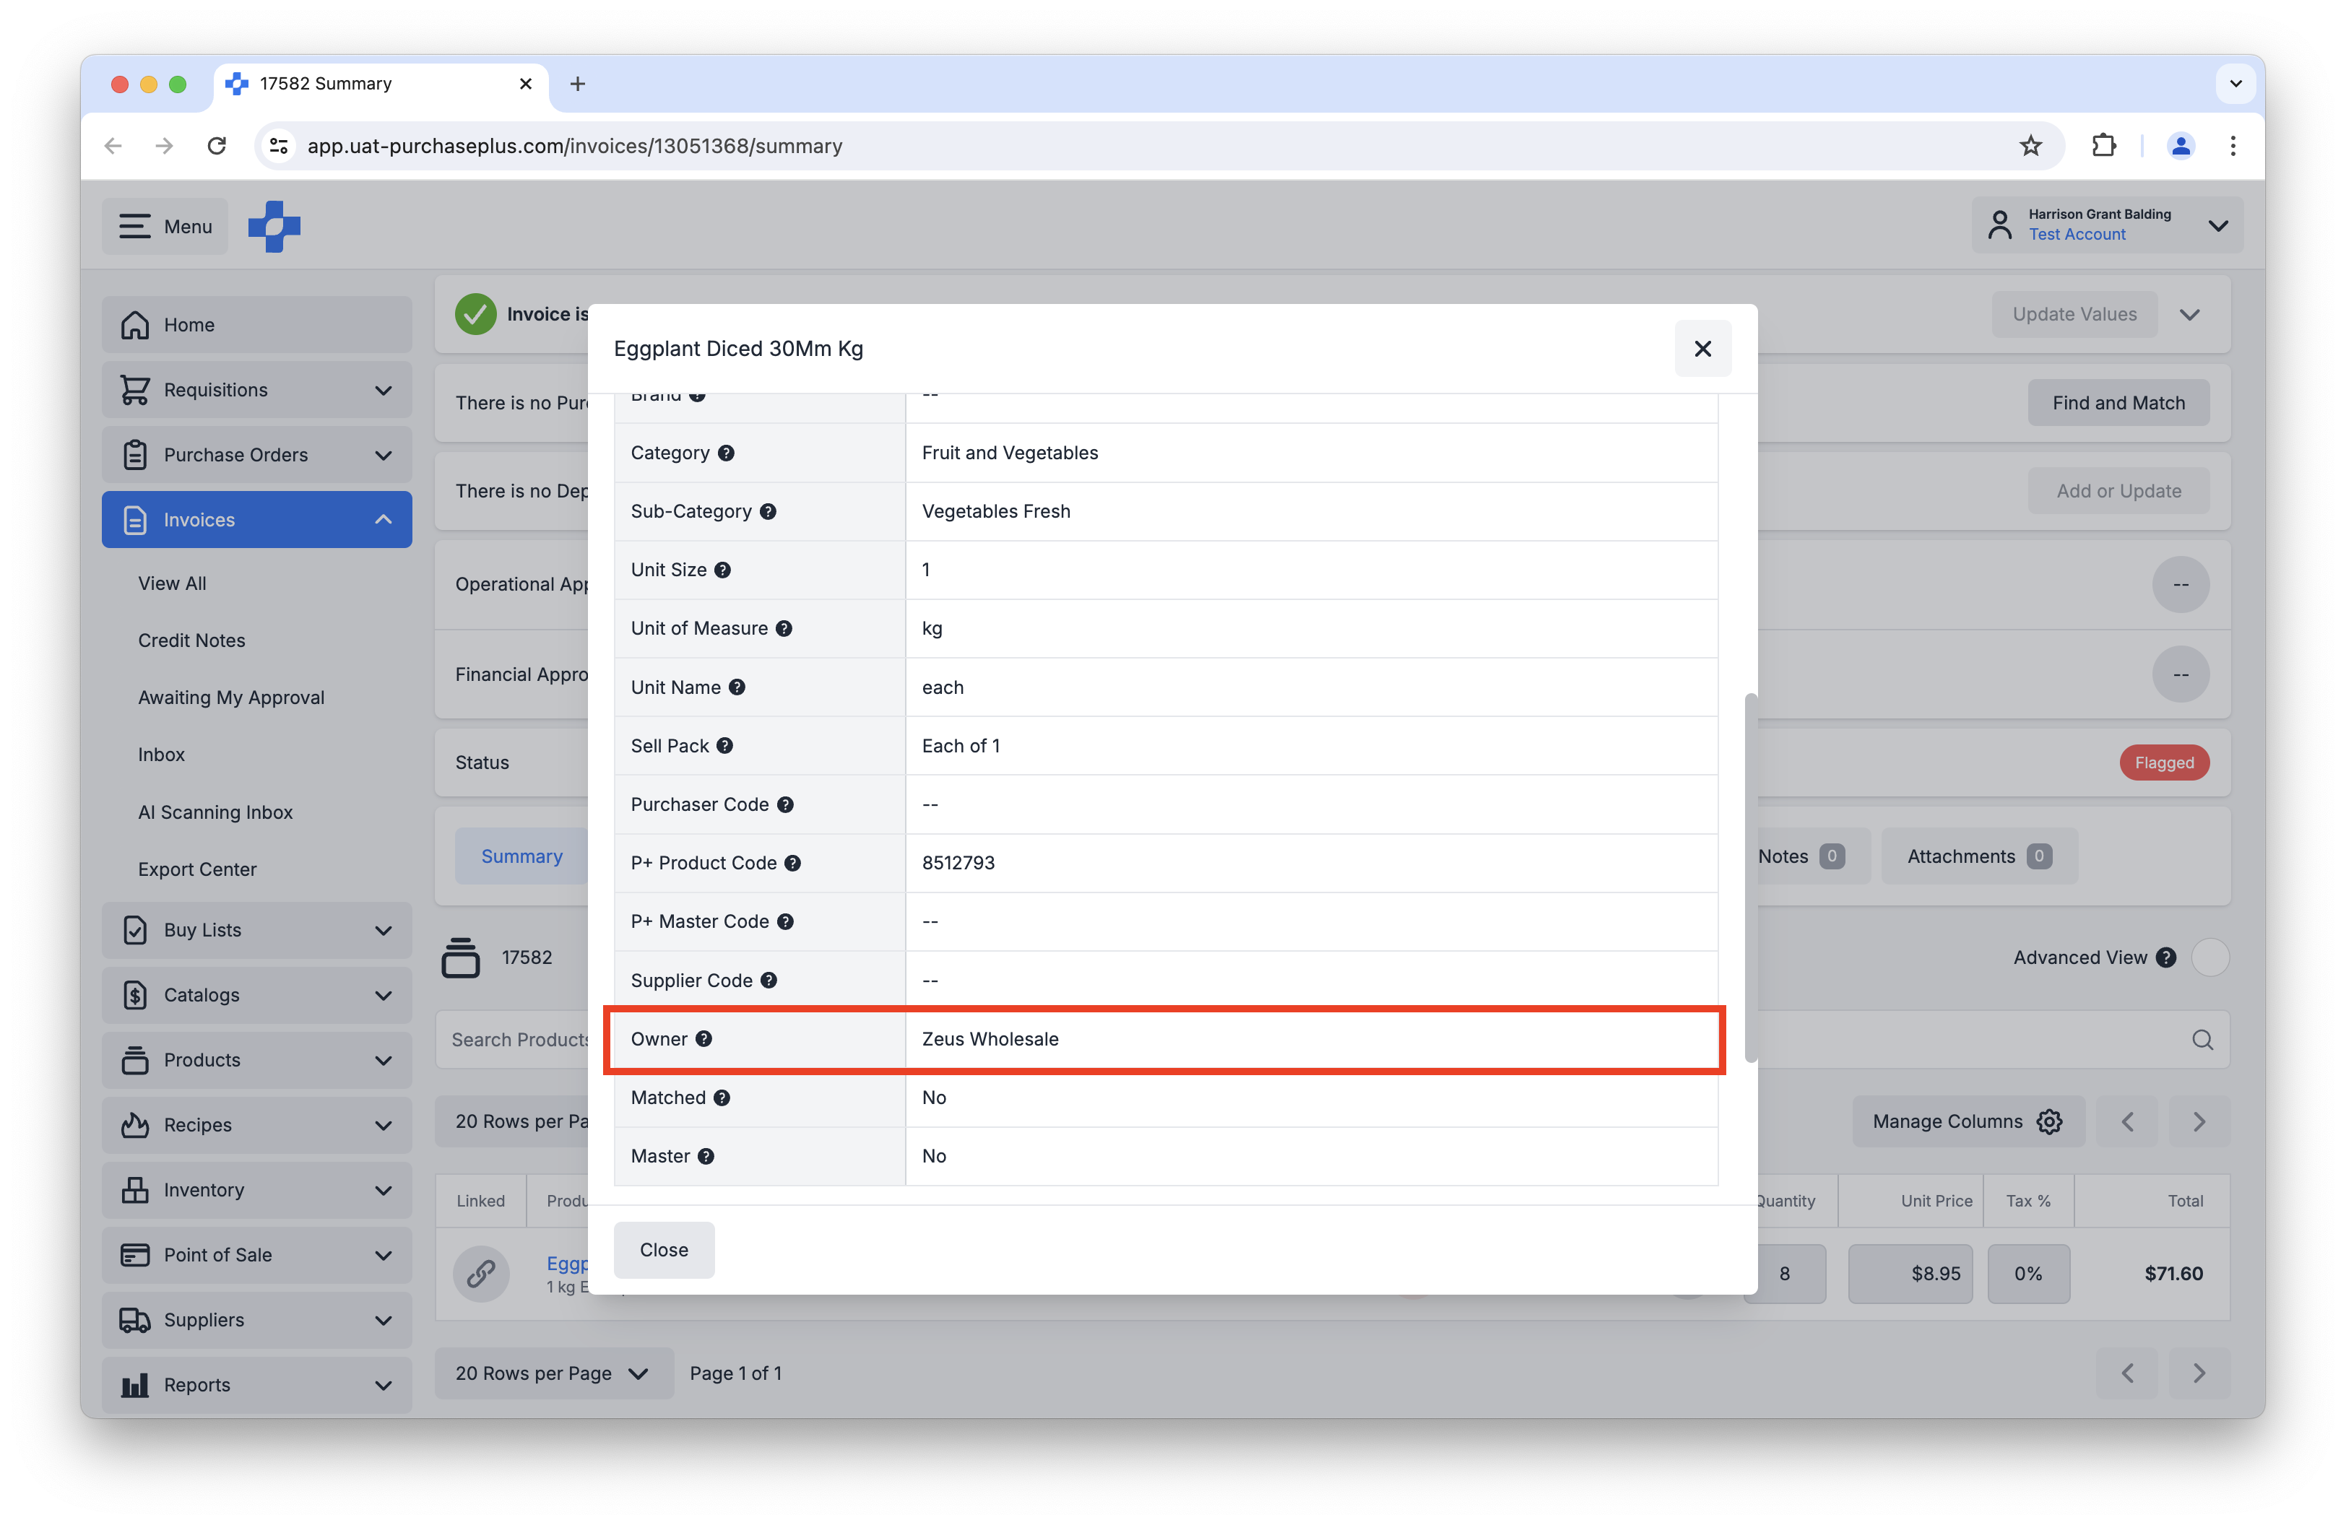Open Credit Notes in the sidebar
The width and height of the screenshot is (2346, 1525).
(191, 640)
